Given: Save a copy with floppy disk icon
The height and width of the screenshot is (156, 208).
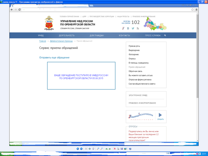Looking at the screenshot, I should (122, 149).
